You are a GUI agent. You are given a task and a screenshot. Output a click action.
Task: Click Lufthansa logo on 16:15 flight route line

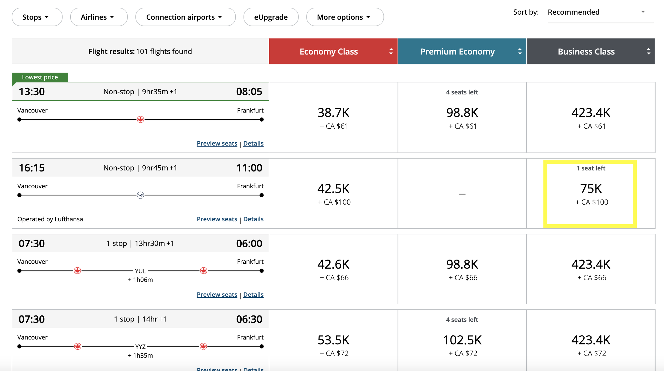[141, 195]
